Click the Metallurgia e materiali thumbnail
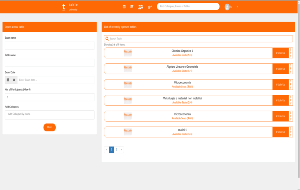 point(128,100)
